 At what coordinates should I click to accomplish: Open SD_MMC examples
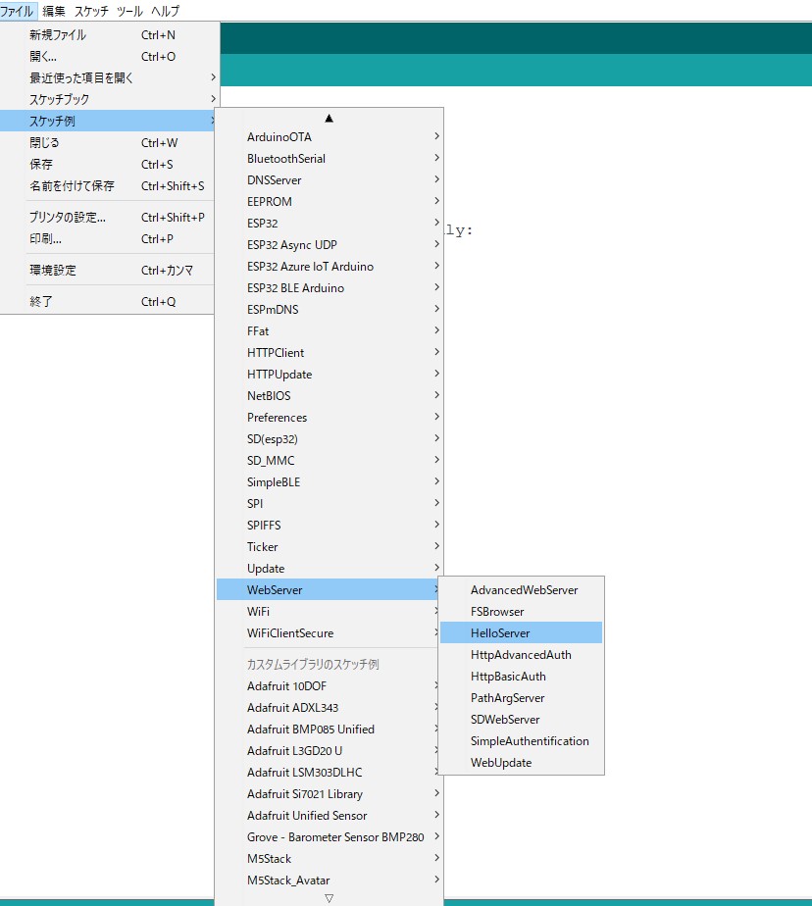click(329, 461)
